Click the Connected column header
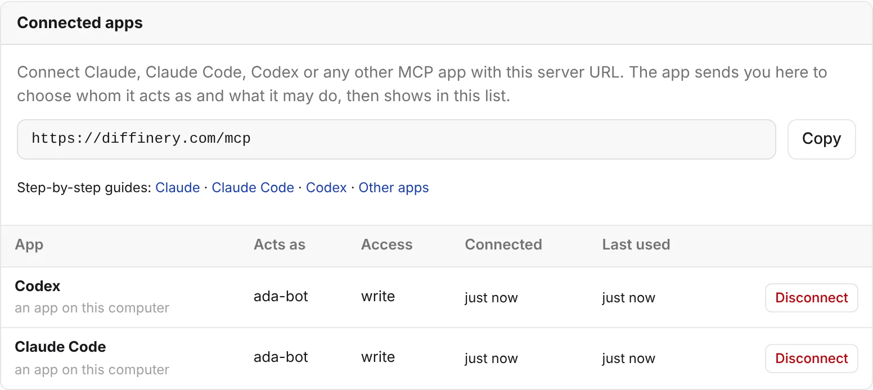The width and height of the screenshot is (873, 390). tap(503, 245)
